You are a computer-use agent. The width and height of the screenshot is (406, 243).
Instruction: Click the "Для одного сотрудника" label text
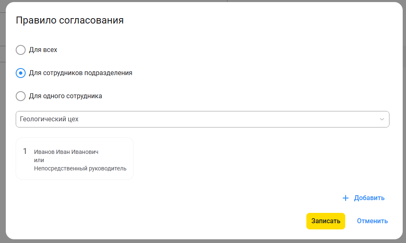coord(65,96)
